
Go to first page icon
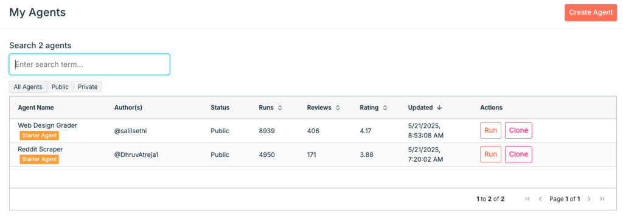click(x=527, y=199)
